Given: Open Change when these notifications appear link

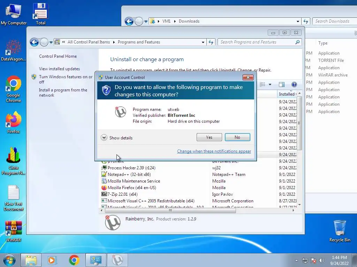Looking at the screenshot, I should [214, 151].
